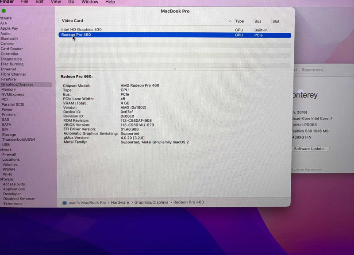Select Audio in the sidebar
Image resolution: width=354 pixels, height=255 pixels.
click(5, 34)
